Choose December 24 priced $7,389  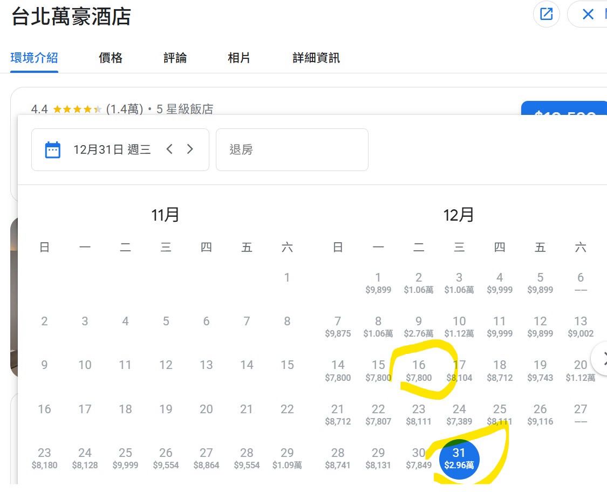click(x=459, y=414)
